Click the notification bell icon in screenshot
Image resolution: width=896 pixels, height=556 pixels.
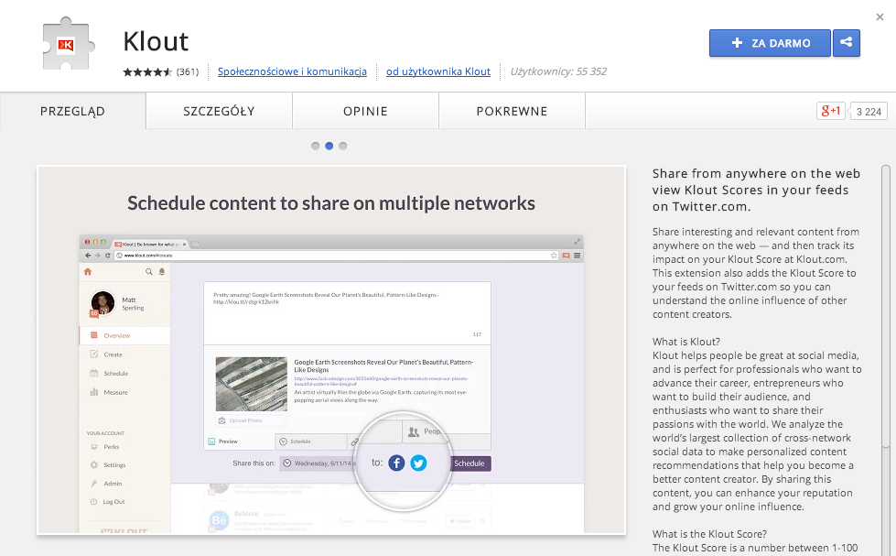162,272
